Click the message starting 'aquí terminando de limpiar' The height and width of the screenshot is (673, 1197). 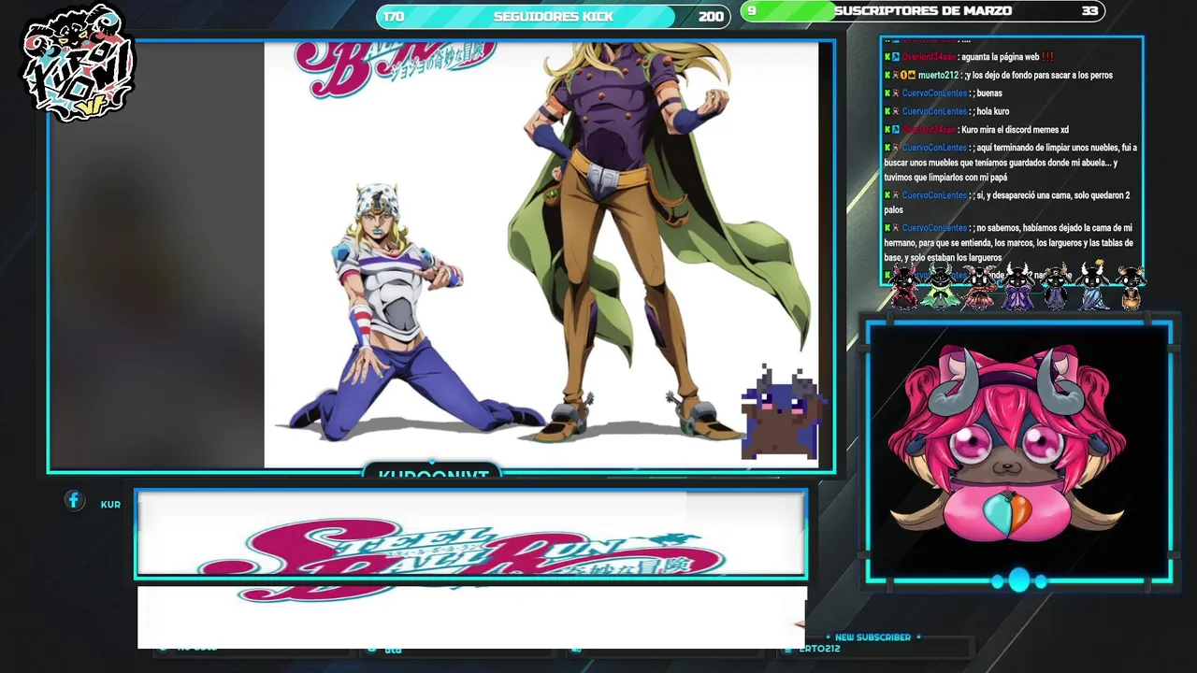point(1010,163)
